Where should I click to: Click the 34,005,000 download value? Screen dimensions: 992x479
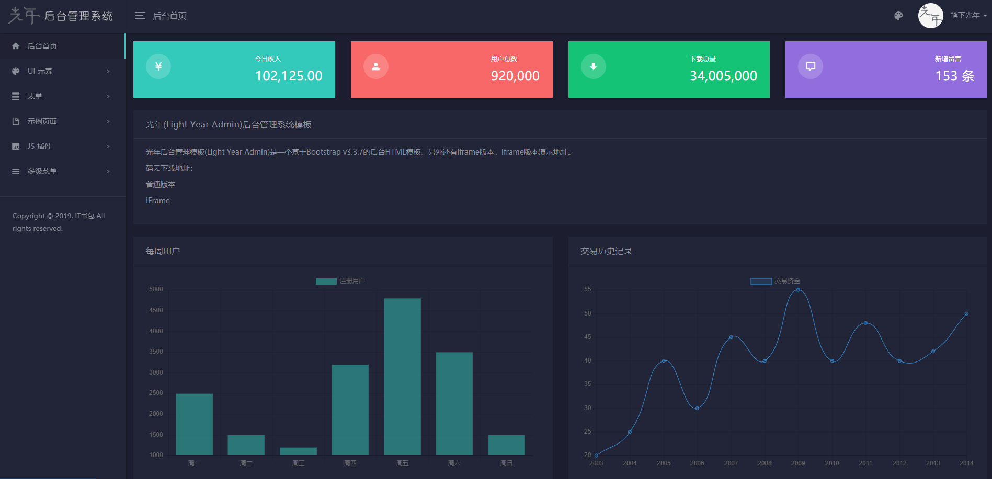tap(724, 76)
